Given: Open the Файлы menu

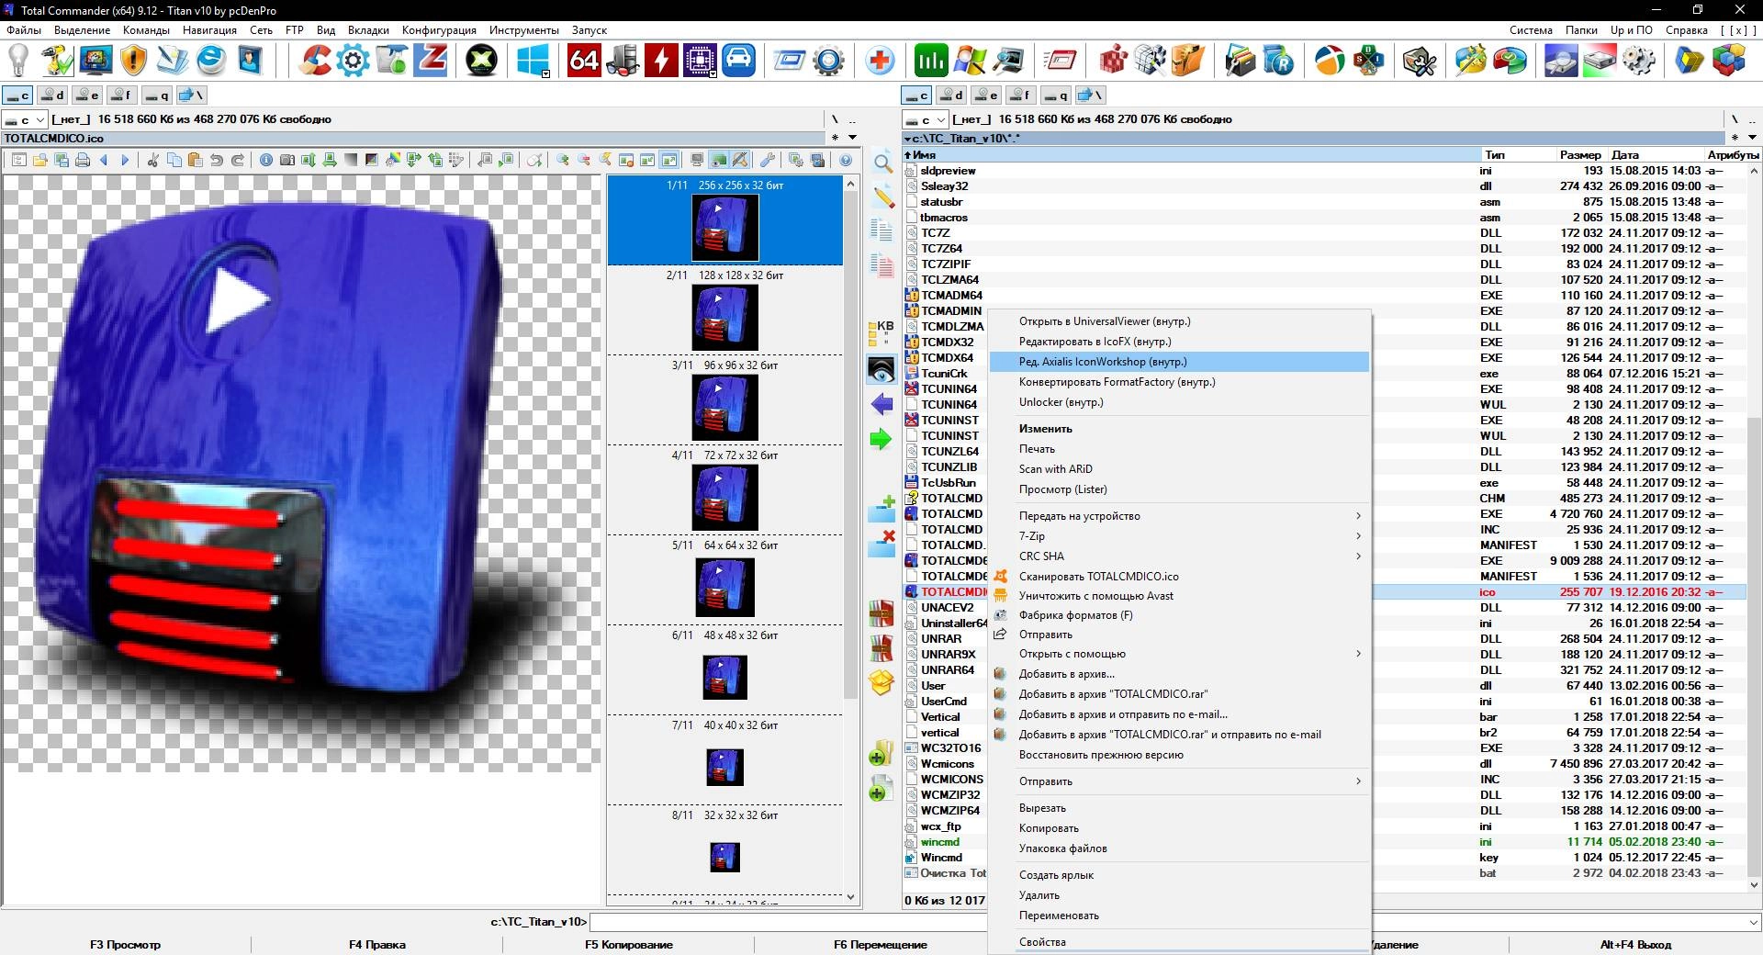Looking at the screenshot, I should point(24,30).
